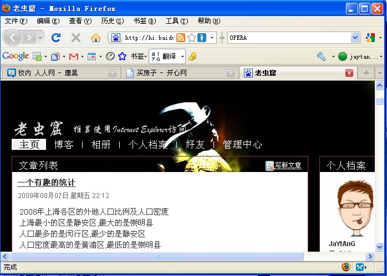This screenshot has height=276, width=387.
Task: Open the search box history dropdown
Action: tap(355, 38)
